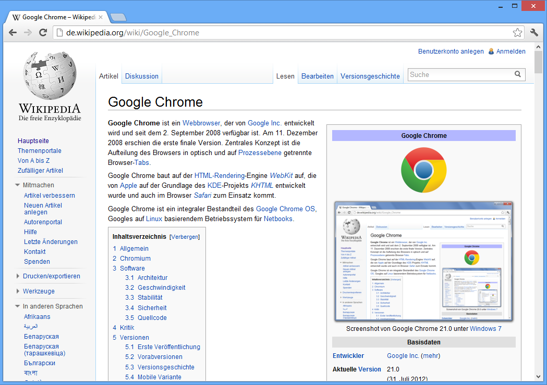Bookmark this page using the star icon
The width and height of the screenshot is (547, 385).
click(x=517, y=33)
